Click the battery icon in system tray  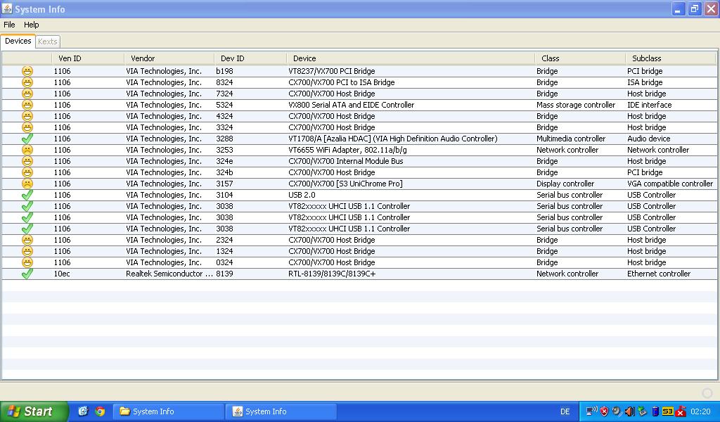click(x=656, y=411)
